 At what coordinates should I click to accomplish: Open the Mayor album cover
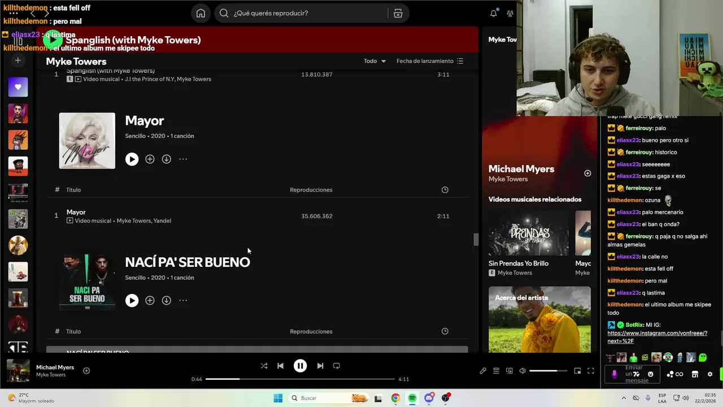[87, 141]
